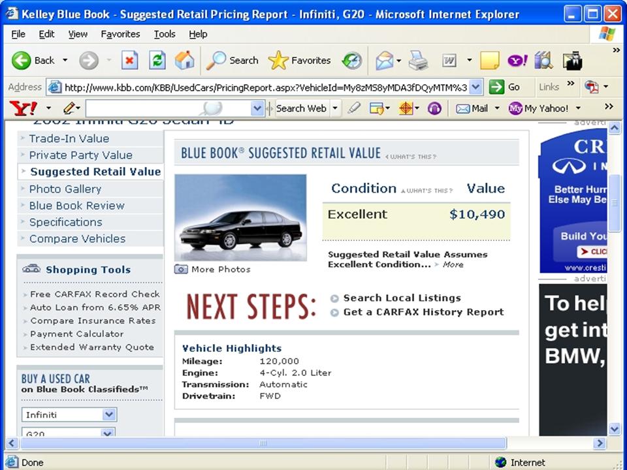This screenshot has width=627, height=470.
Task: Click Search Local Listings link
Action: 402,298
